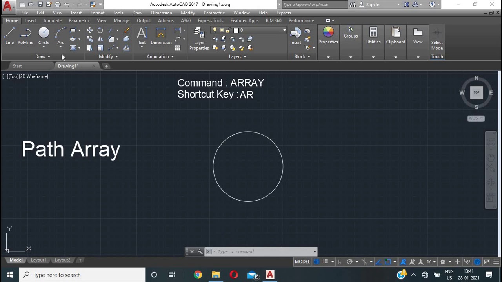This screenshot has height=282, width=502.
Task: Click the Move tool in Modify panel
Action: 90,31
